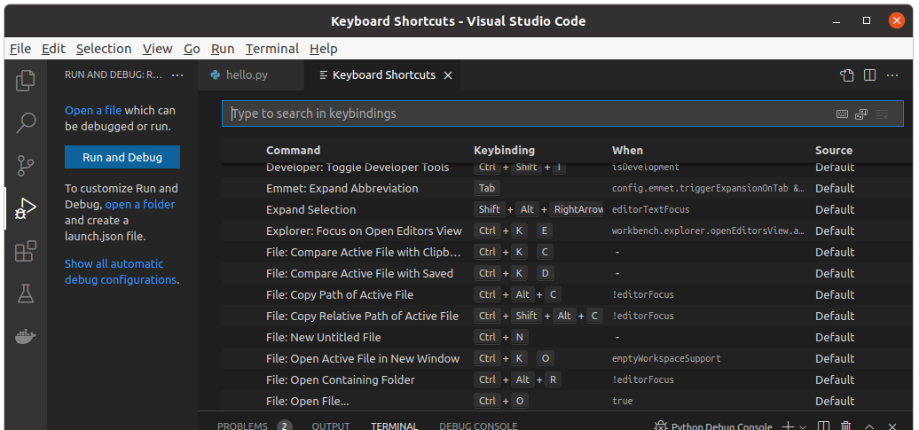This screenshot has width=919, height=430.
Task: Switch to the OUTPUT panel tab
Action: pos(331,426)
